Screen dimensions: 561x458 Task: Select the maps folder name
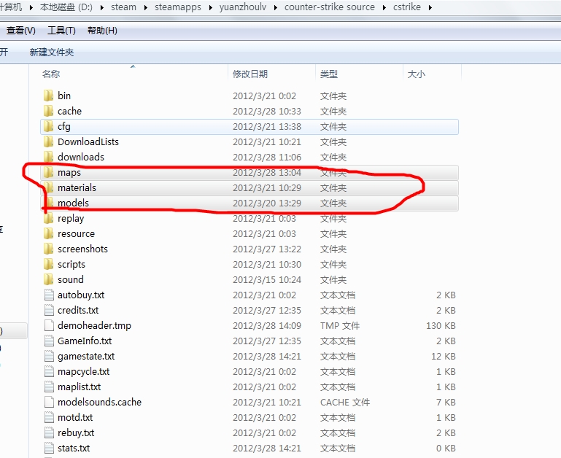[x=69, y=172]
